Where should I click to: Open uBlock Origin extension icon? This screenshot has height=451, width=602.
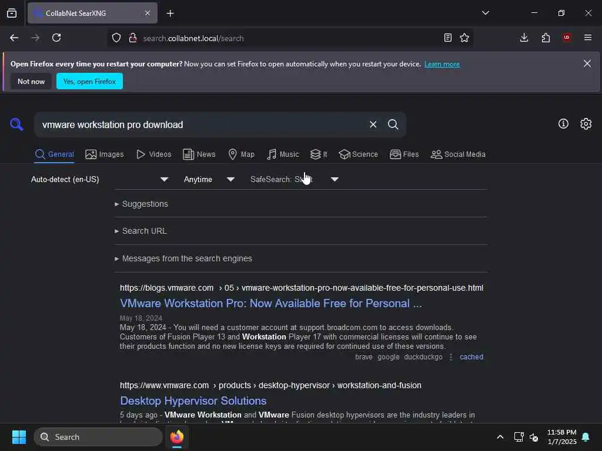[567, 38]
